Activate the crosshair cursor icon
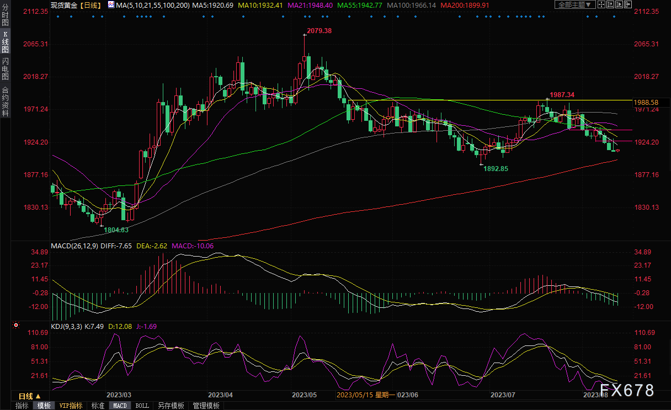Viewport: 671px width, 410px height. coord(601,4)
